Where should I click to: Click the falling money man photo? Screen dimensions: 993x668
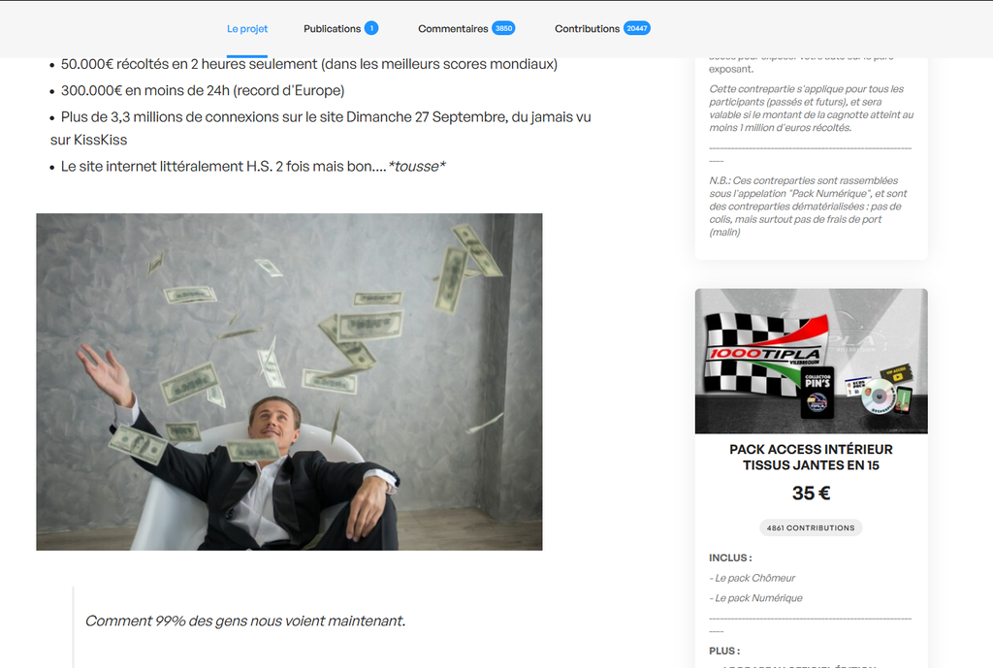(289, 382)
